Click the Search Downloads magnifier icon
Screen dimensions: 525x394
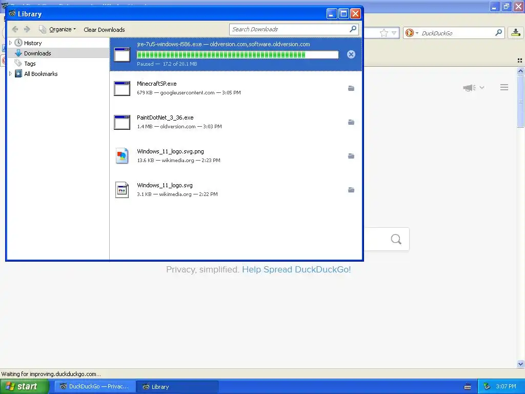click(353, 29)
